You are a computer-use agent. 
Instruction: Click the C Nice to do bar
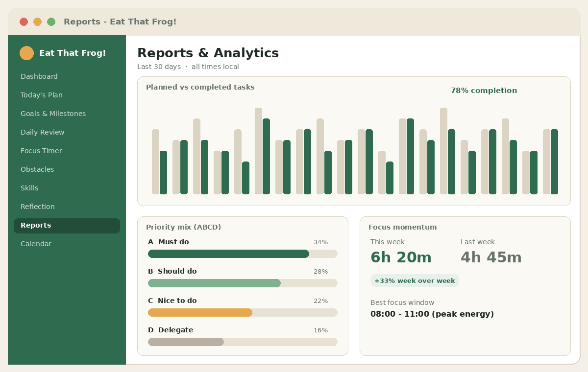point(243,312)
